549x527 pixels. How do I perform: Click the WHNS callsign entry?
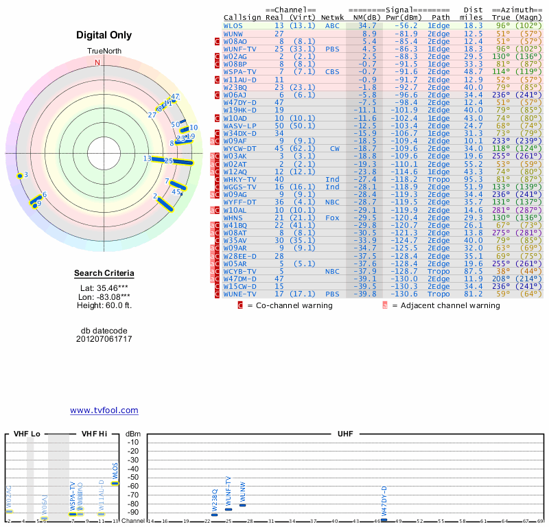click(233, 218)
